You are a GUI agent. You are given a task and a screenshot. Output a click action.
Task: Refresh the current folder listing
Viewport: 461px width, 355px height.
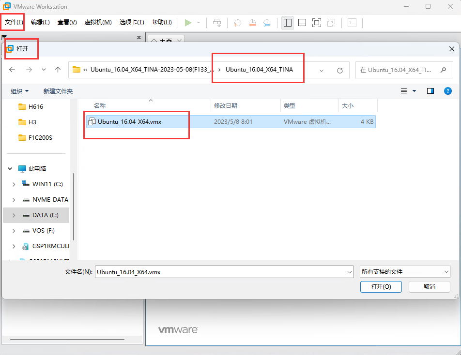340,70
